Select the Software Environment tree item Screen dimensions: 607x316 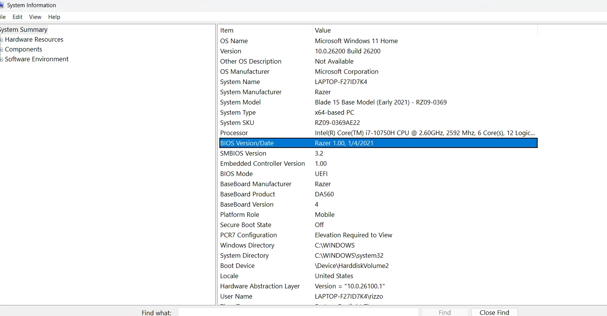coord(37,59)
